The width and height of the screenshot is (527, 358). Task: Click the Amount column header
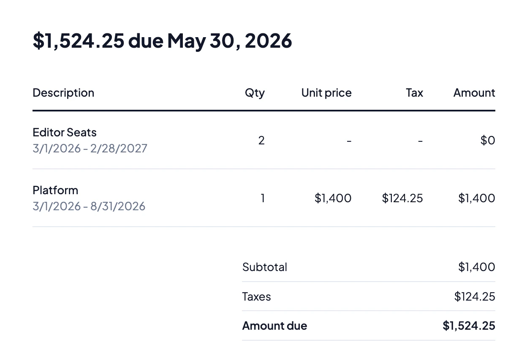[474, 93]
